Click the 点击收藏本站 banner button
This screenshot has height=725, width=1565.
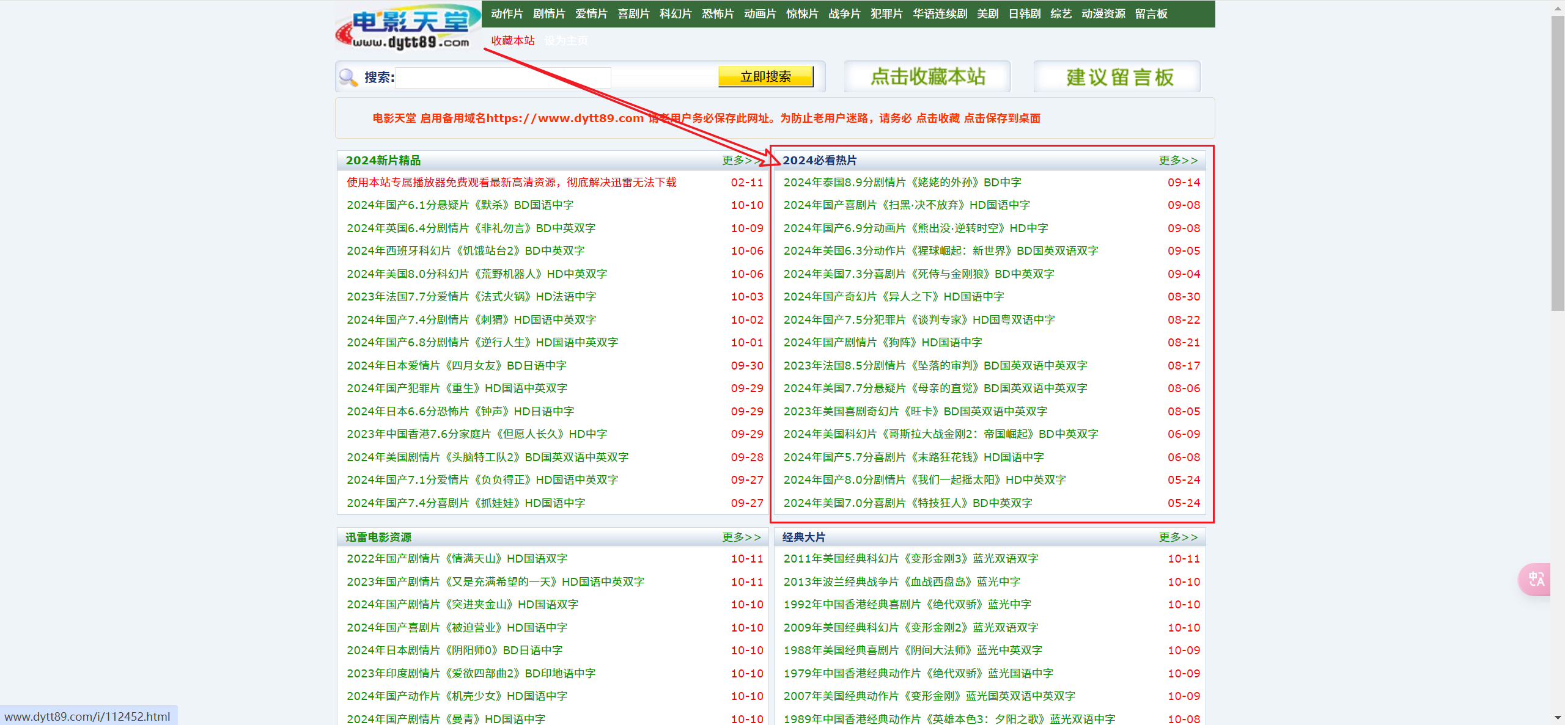(927, 77)
